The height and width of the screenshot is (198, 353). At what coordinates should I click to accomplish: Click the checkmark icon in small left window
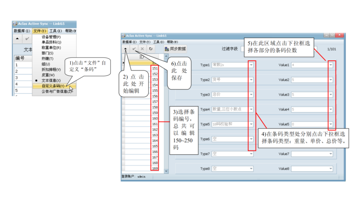[x=27, y=39]
